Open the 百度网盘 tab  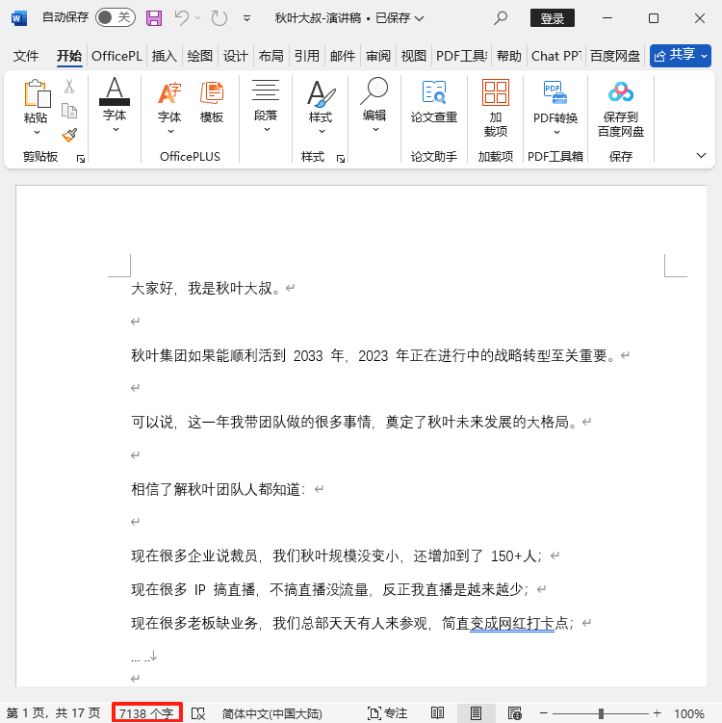click(x=615, y=56)
